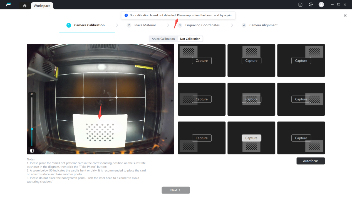352x208 pixels.
Task: Open the feedback note icon
Action: (x=300, y=5)
